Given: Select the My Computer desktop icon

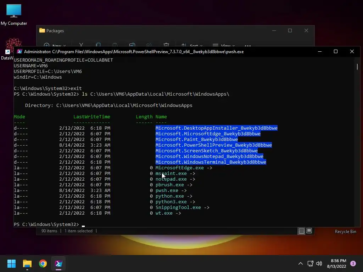Looking at the screenshot, I should (14, 14).
